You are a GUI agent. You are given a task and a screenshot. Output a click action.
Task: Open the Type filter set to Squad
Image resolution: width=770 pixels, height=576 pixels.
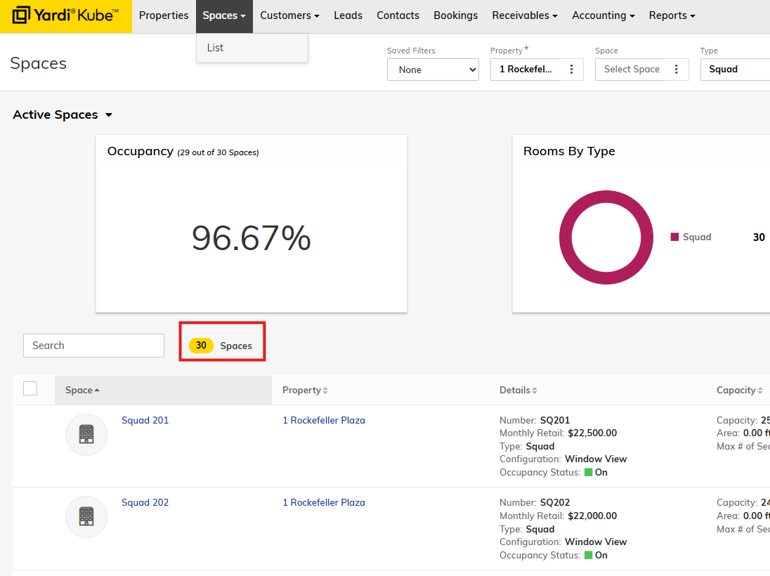pos(734,70)
